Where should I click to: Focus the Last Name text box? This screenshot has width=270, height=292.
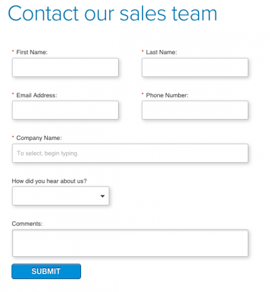[195, 68]
